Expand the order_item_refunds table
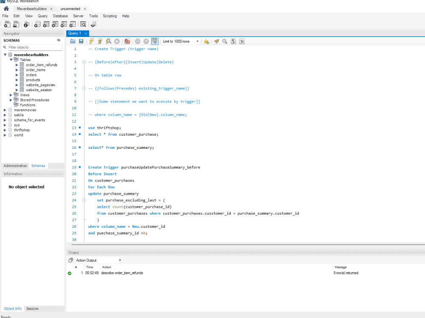 coord(17,65)
